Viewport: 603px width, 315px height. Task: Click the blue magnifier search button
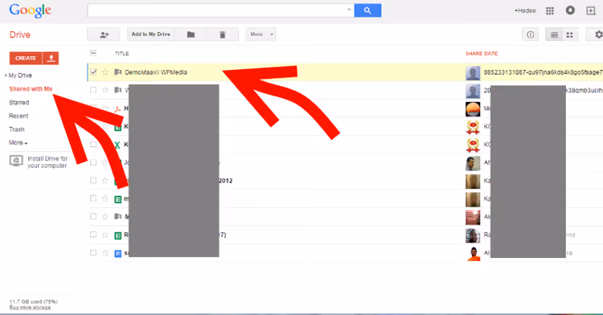[367, 10]
